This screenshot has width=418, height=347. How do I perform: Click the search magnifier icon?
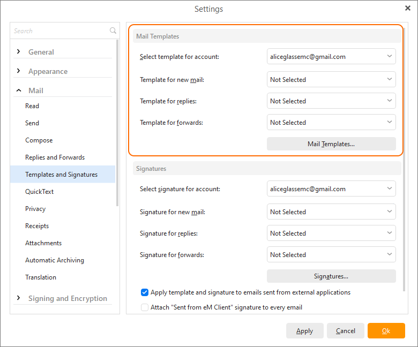coord(113,31)
